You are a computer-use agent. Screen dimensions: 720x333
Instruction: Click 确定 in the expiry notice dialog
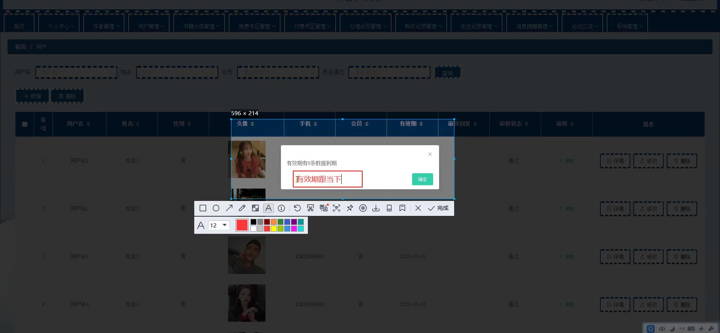click(x=423, y=179)
